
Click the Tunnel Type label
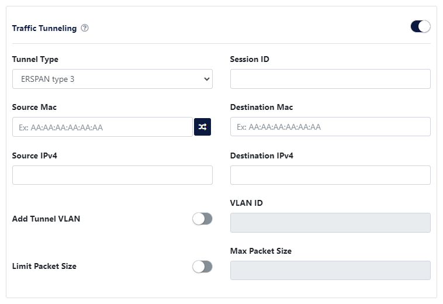[35, 59]
